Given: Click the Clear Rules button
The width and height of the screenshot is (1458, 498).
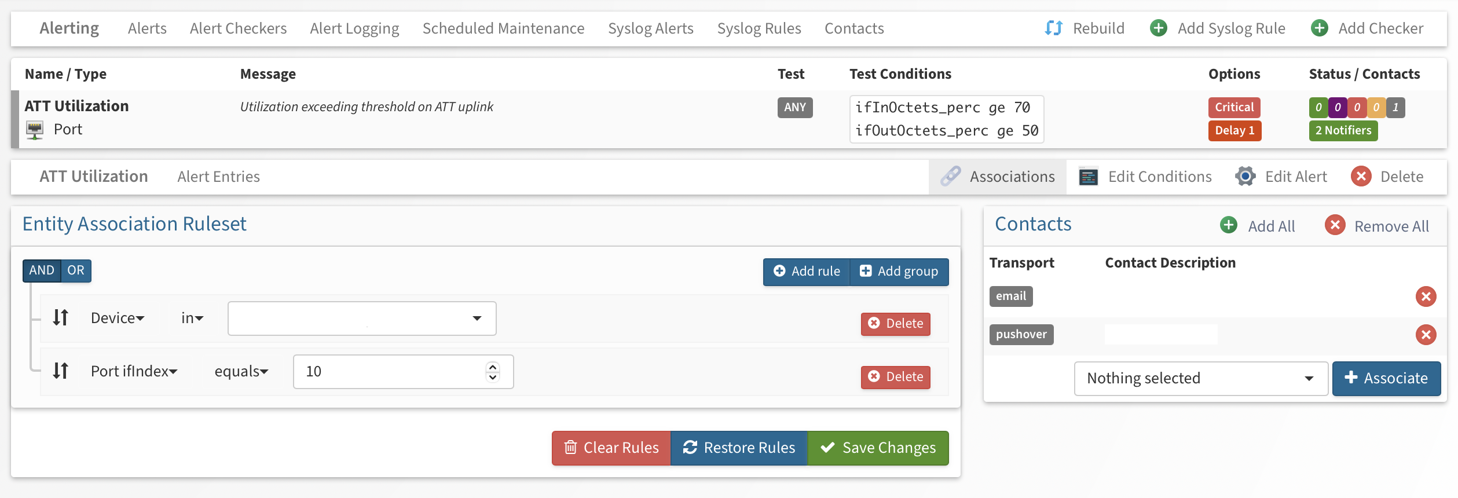Looking at the screenshot, I should [x=611, y=448].
